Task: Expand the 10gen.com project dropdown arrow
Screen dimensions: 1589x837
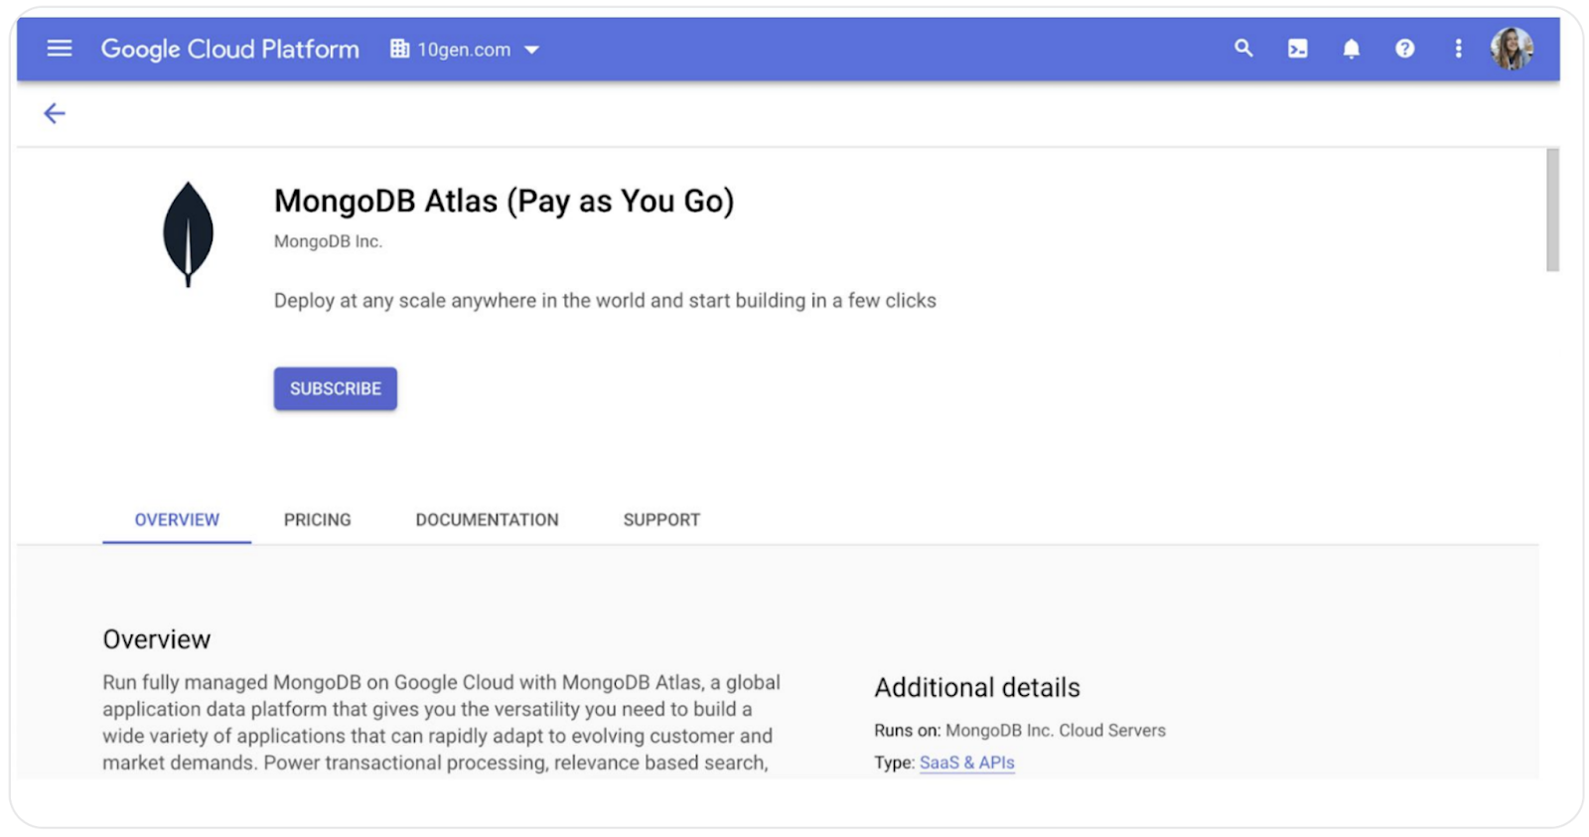Action: coord(532,50)
